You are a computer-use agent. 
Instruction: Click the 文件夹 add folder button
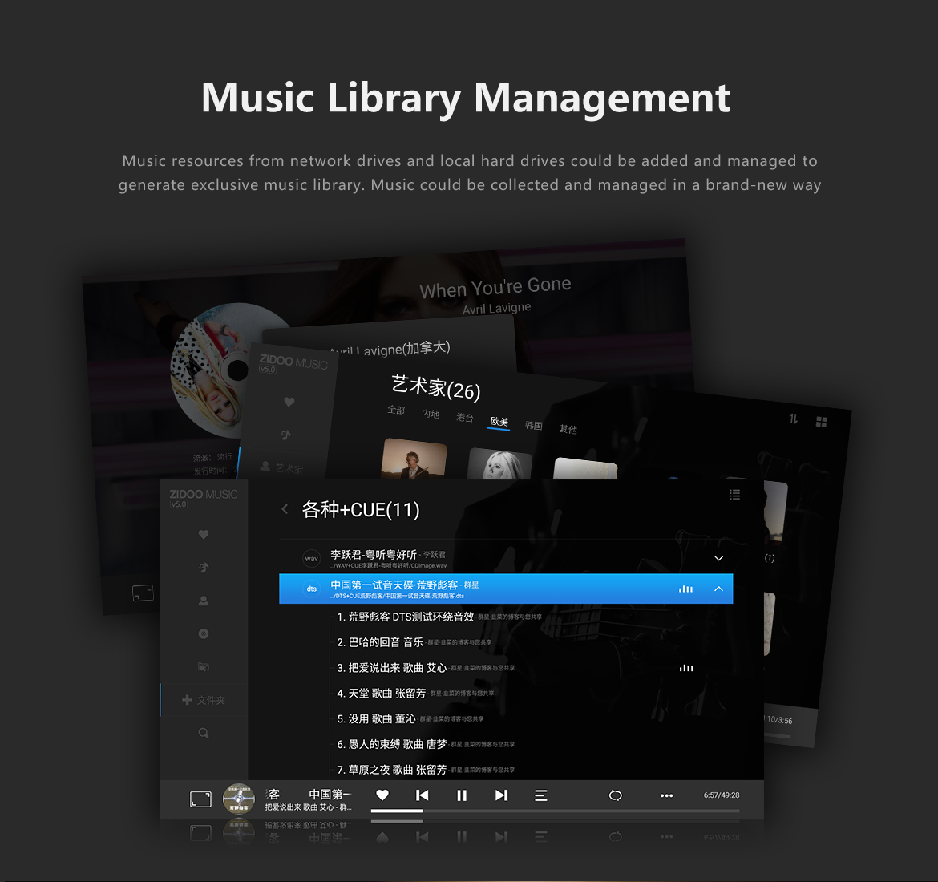pos(204,700)
